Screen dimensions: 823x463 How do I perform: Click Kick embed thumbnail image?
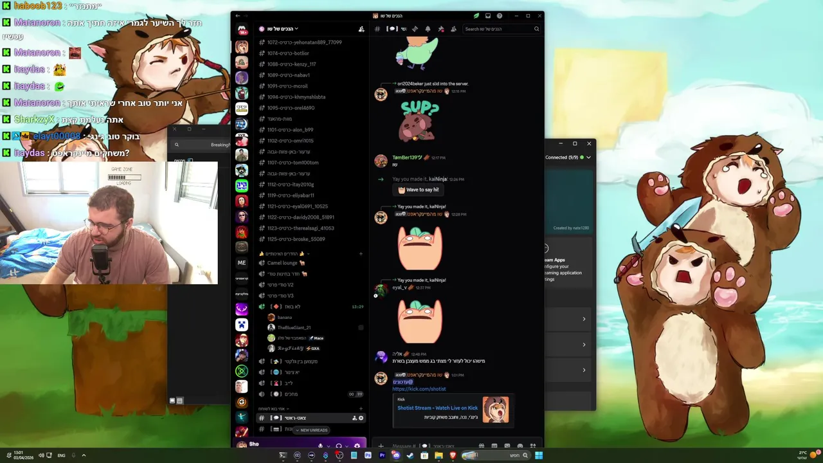[x=496, y=410]
